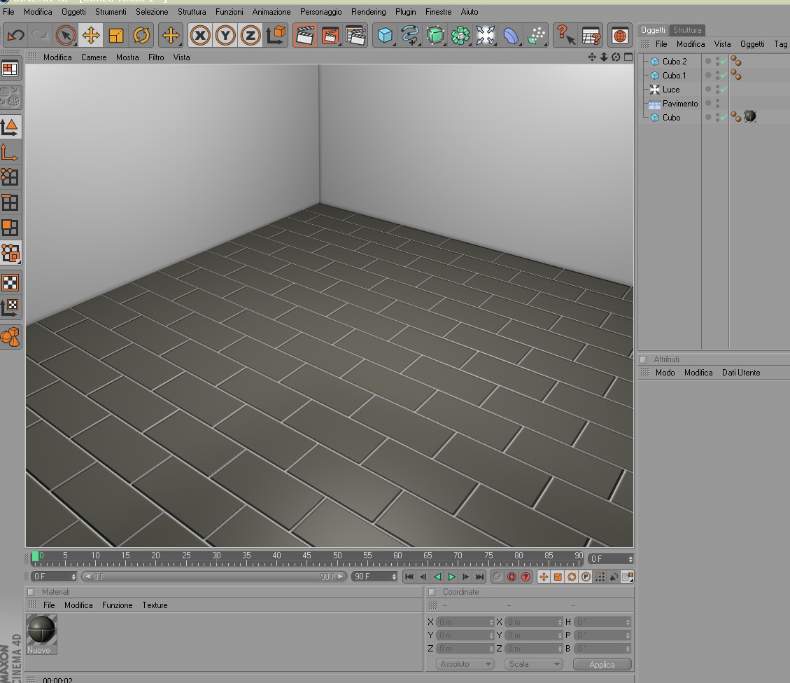Select the Pavimento object in list
790x683 pixels.
coord(680,104)
